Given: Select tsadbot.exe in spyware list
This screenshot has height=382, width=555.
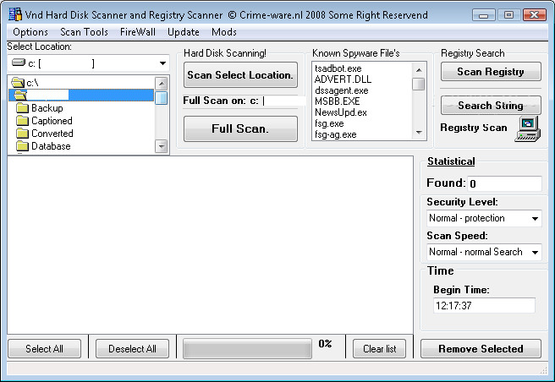Looking at the screenshot, I should click(x=338, y=68).
